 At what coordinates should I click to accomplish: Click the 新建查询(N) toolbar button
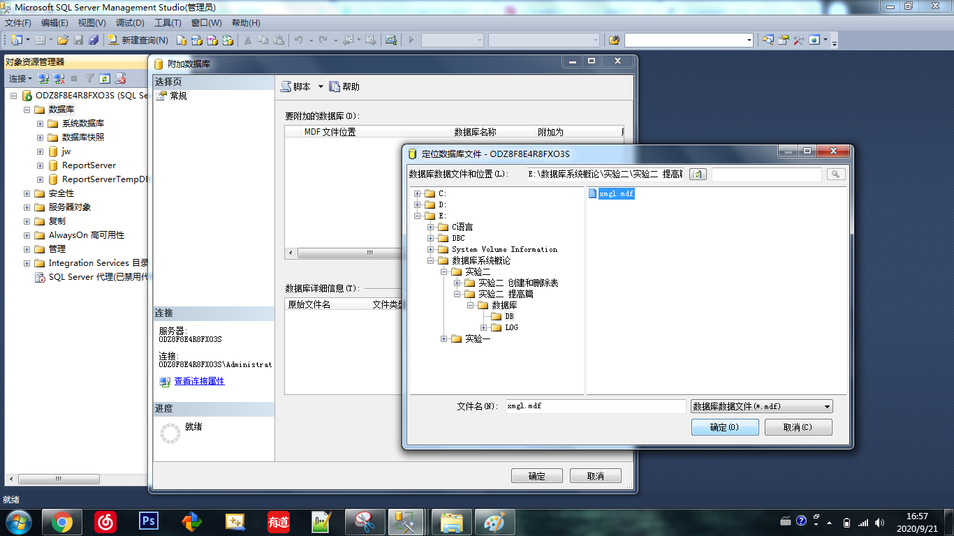point(138,40)
